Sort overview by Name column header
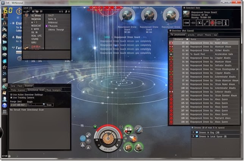The height and width of the screenshot is (161, 244). (x=202, y=39)
